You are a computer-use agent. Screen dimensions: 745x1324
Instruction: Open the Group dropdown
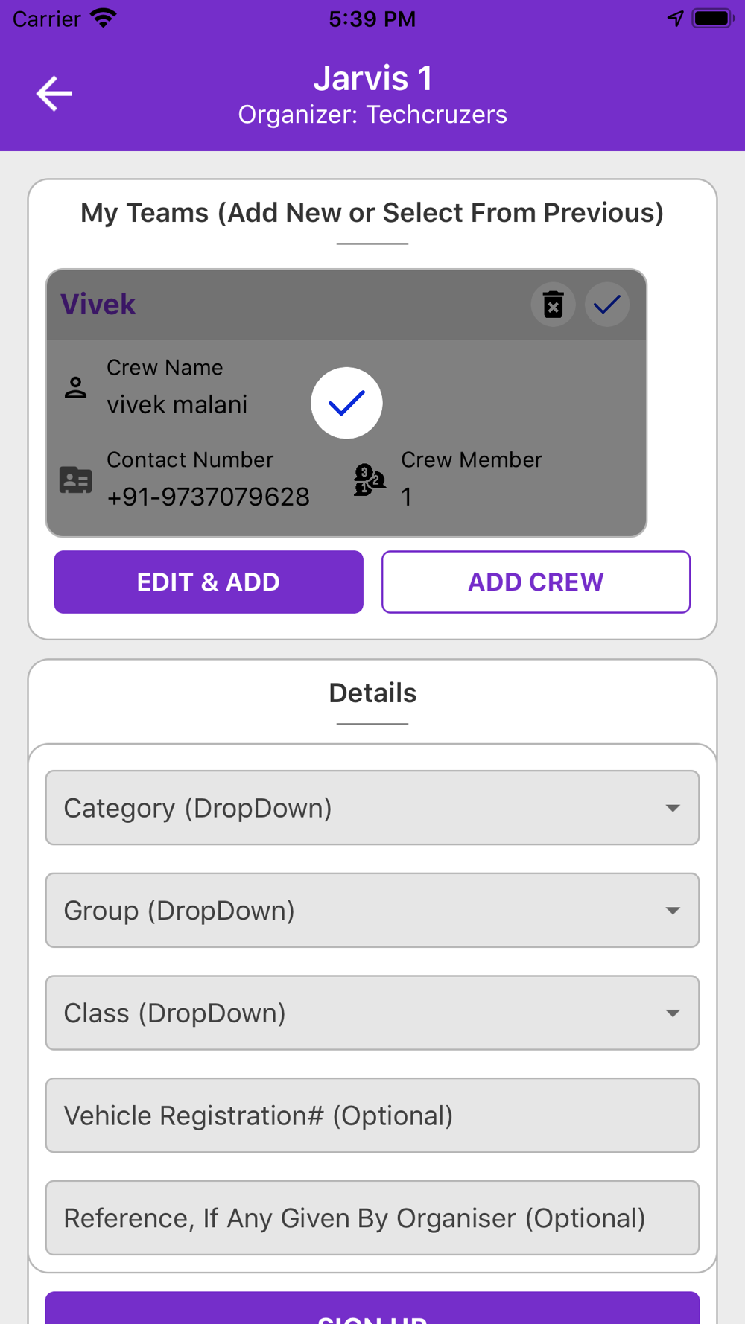tap(372, 910)
